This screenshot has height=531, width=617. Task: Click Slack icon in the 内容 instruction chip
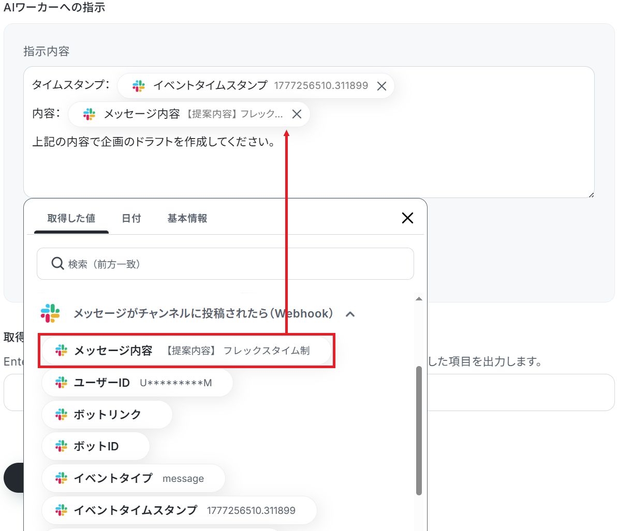90,114
